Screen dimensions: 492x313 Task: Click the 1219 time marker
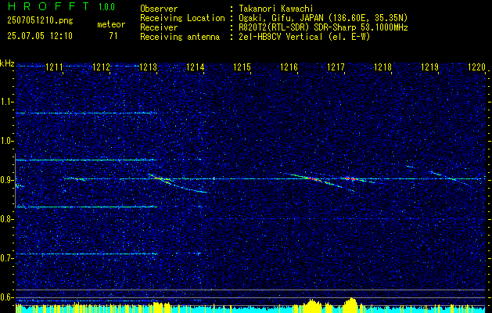pyautogui.click(x=429, y=67)
